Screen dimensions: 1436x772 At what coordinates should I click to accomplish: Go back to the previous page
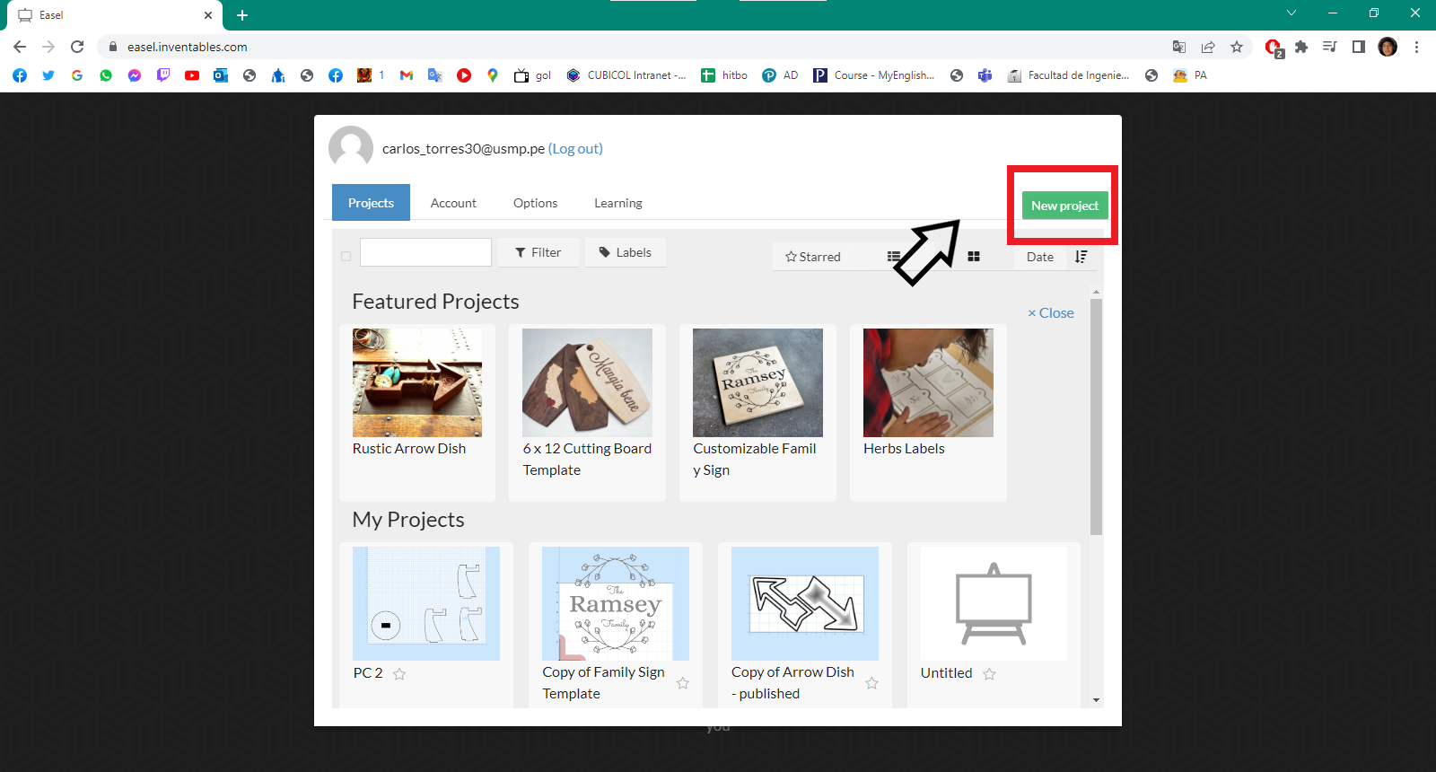click(x=20, y=47)
